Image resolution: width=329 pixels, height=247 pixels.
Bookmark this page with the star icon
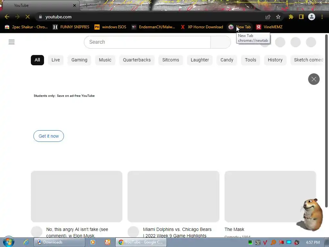(278, 17)
